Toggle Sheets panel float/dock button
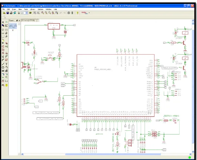This screenshot has height=160, width=197. tap(17, 20)
